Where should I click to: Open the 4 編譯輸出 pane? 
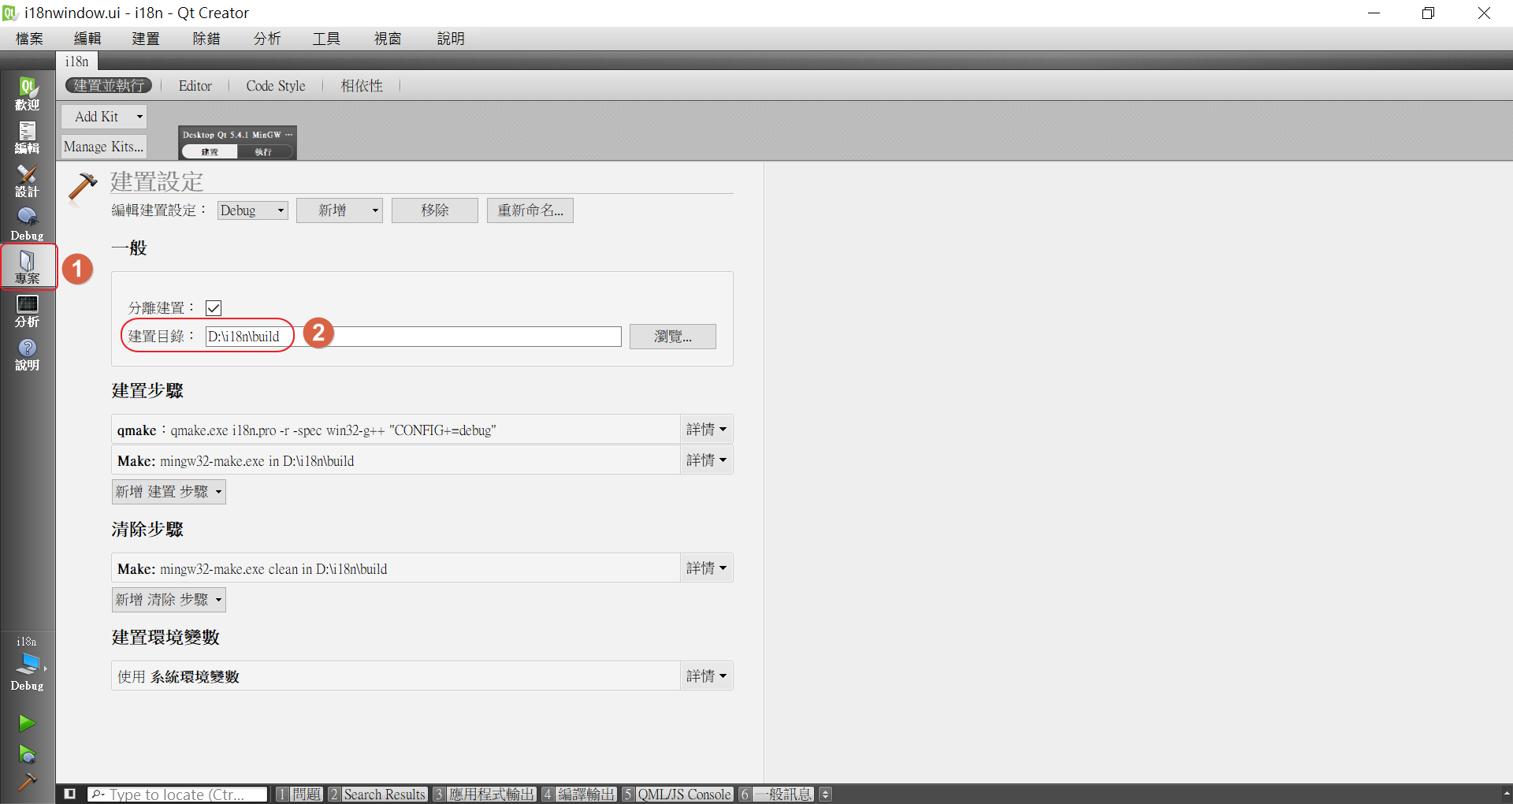579,795
